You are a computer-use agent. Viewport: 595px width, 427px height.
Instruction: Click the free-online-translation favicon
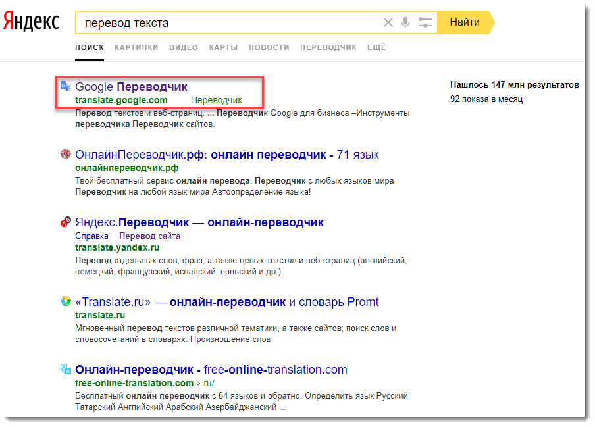click(65, 369)
